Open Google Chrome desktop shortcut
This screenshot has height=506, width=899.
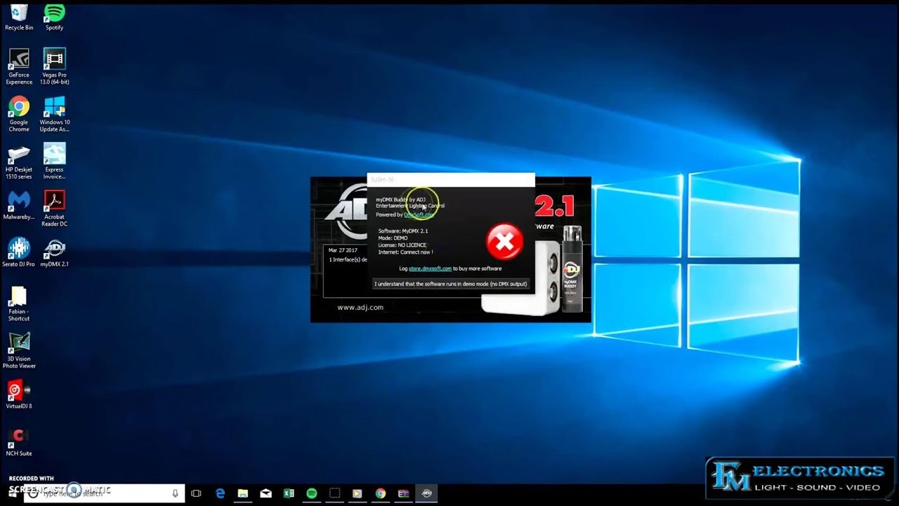point(19,114)
